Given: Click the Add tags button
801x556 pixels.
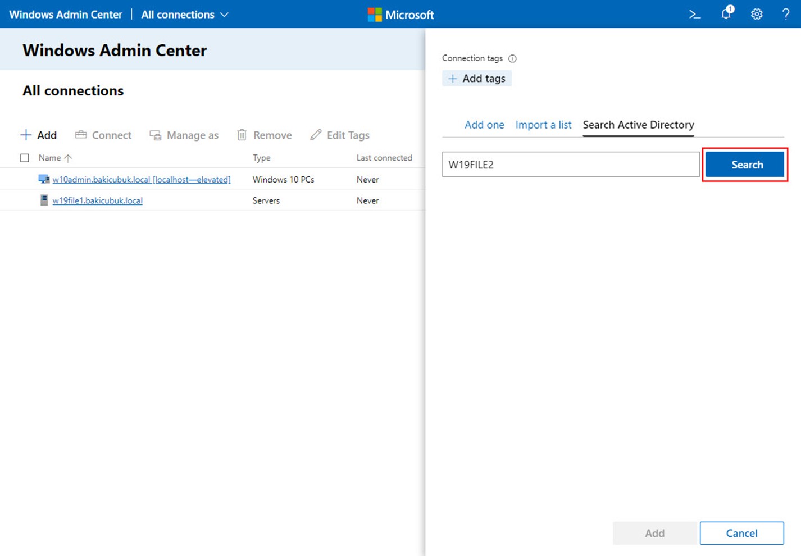Looking at the screenshot, I should coord(477,79).
